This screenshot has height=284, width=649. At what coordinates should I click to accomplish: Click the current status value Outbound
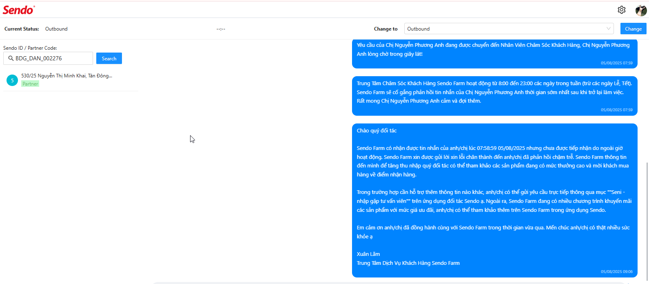[56, 29]
